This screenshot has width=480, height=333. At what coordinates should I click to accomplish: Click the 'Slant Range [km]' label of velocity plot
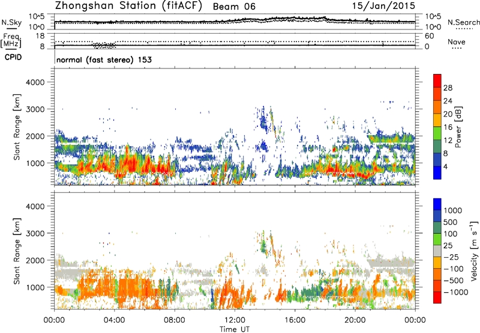(17, 251)
